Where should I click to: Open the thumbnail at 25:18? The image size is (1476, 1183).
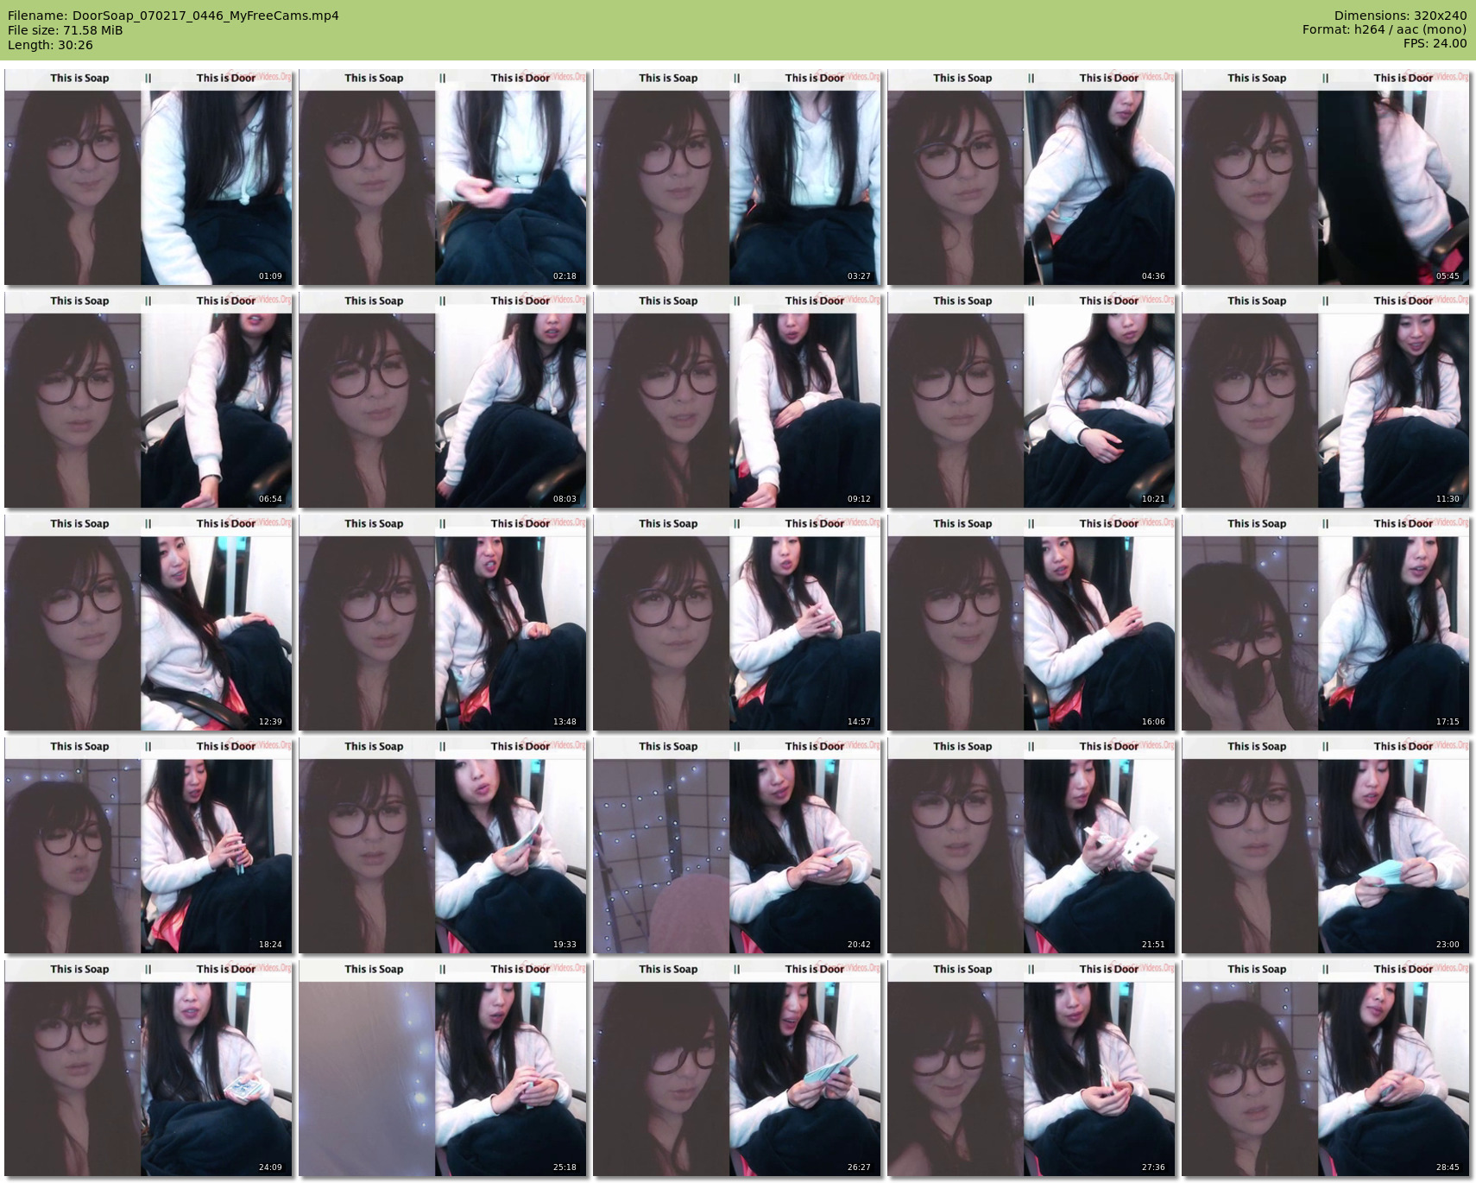(443, 1068)
